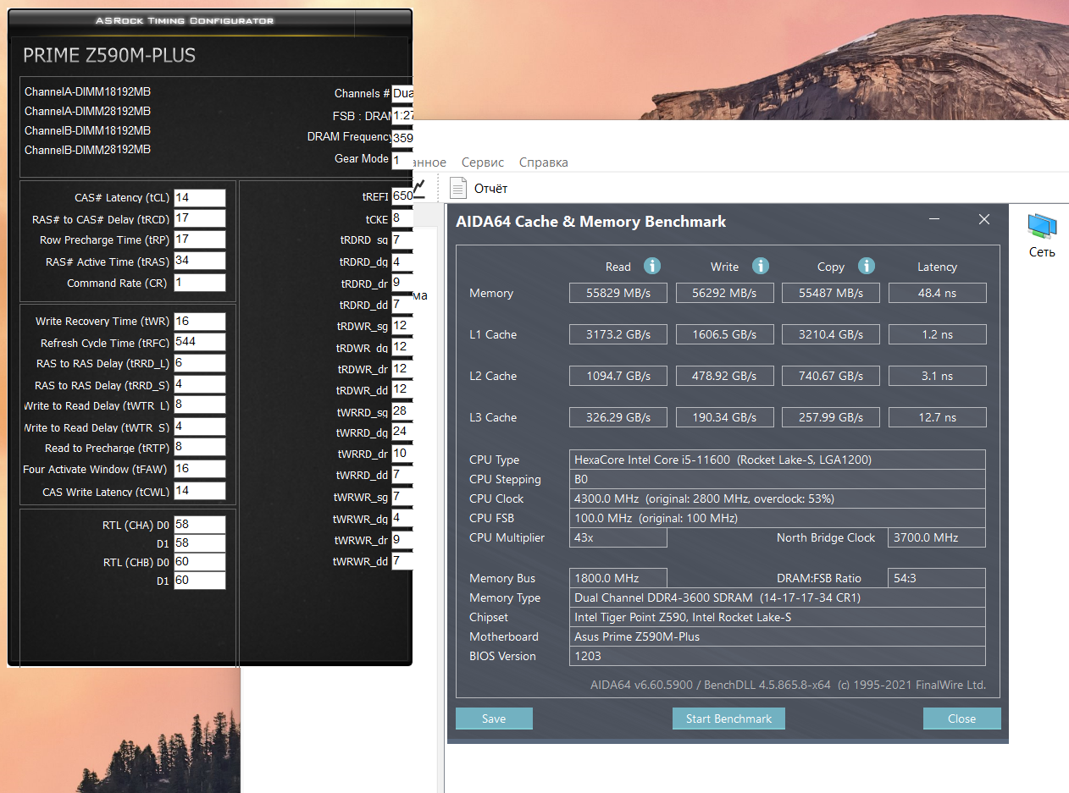Click the Read to Precharge (tRTP) field
The width and height of the screenshot is (1069, 793).
pos(200,447)
